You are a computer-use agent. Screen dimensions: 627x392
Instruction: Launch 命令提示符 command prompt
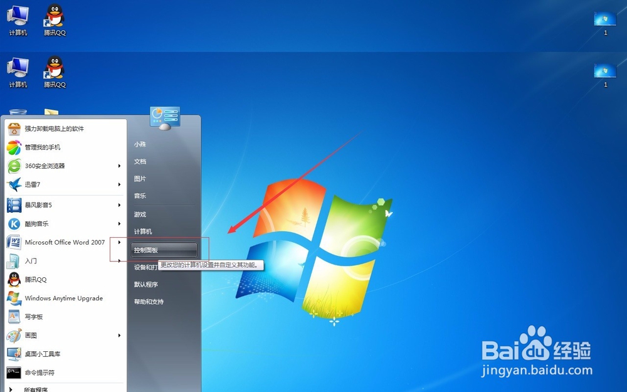point(64,373)
